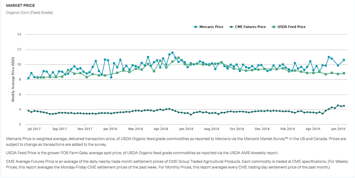Select the highest Mercaris Price peak point
The height and width of the screenshot is (178, 355).
[172, 53]
